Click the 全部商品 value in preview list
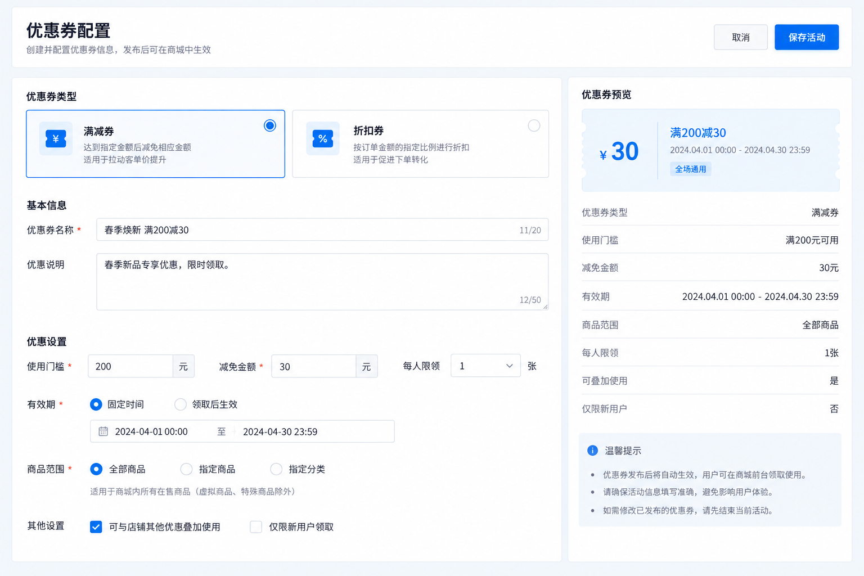The width and height of the screenshot is (864, 576). pos(820,325)
